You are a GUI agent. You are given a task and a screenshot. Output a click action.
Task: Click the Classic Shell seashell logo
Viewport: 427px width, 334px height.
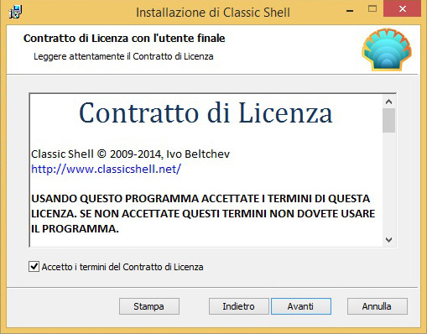pos(387,49)
